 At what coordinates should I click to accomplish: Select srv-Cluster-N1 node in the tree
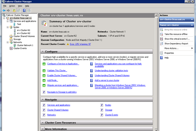point(23,30)
